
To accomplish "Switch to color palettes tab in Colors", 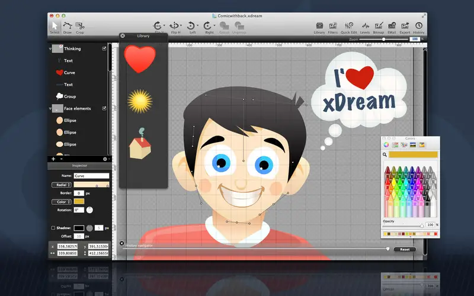I will tap(404, 145).
